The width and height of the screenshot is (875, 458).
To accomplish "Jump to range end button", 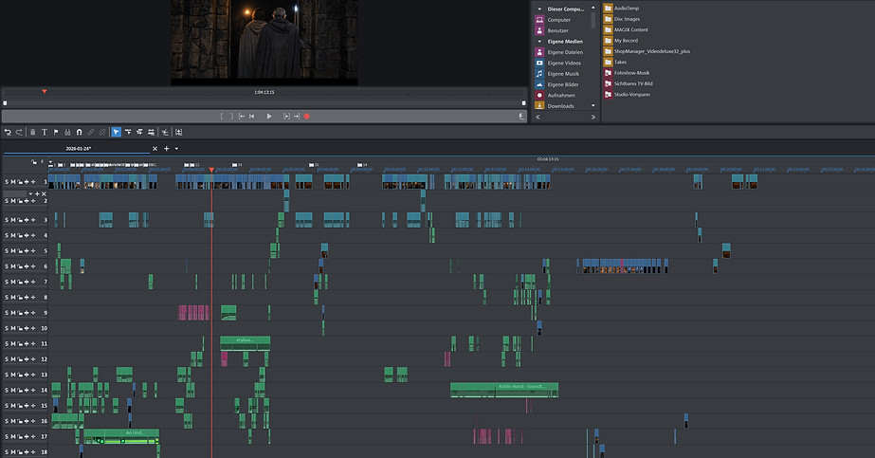I will click(x=297, y=117).
